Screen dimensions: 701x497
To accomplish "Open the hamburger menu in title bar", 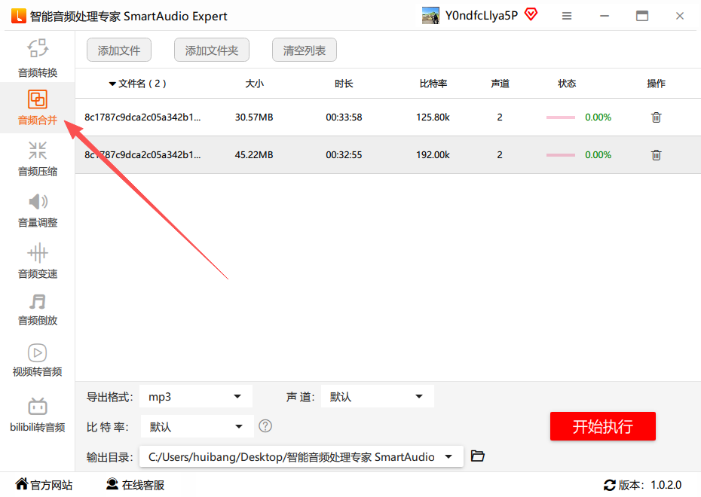I will [x=567, y=16].
